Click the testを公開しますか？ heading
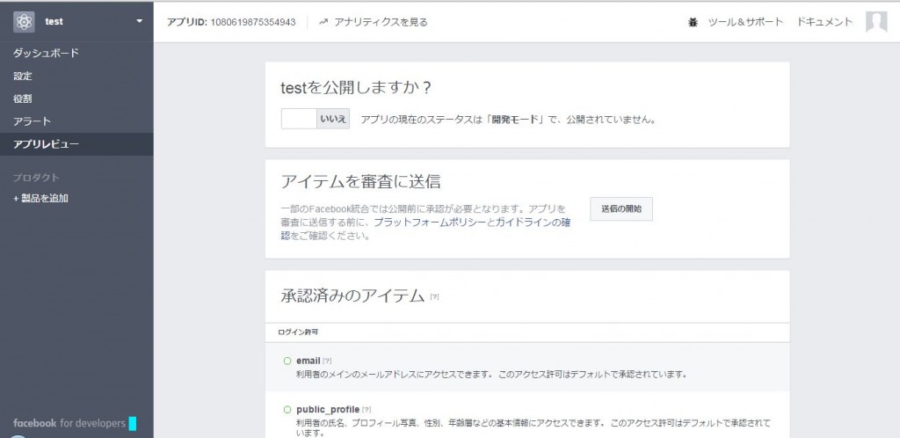900x438 pixels. 356,88
